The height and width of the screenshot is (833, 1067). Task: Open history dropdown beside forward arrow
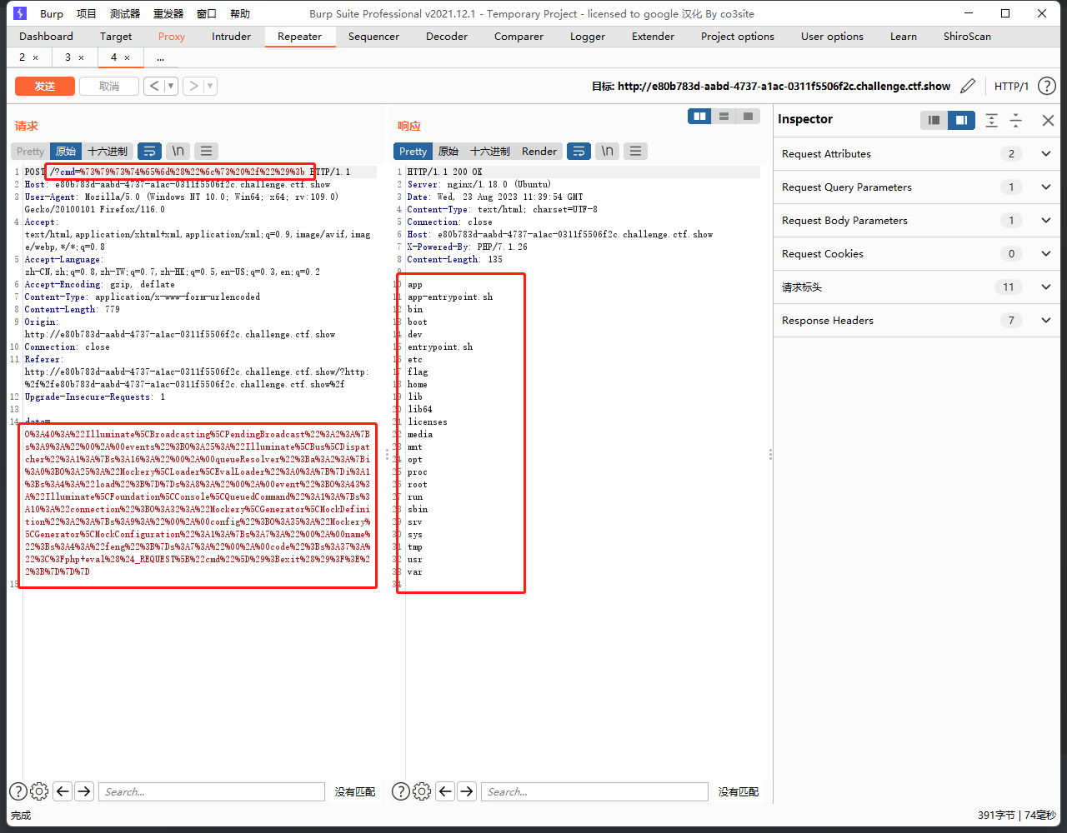coord(210,86)
